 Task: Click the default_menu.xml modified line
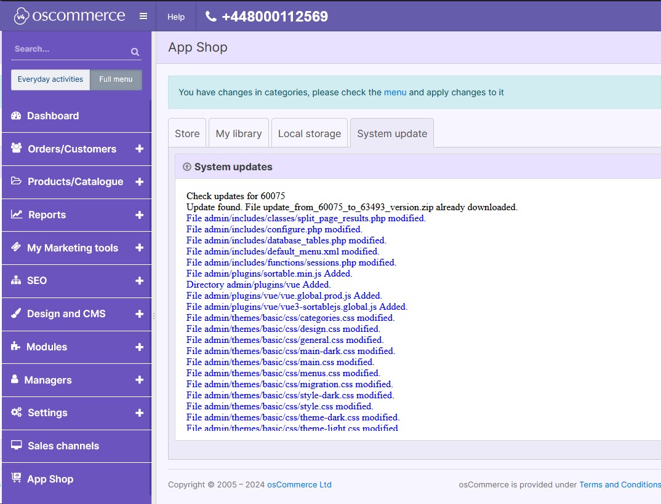(283, 251)
